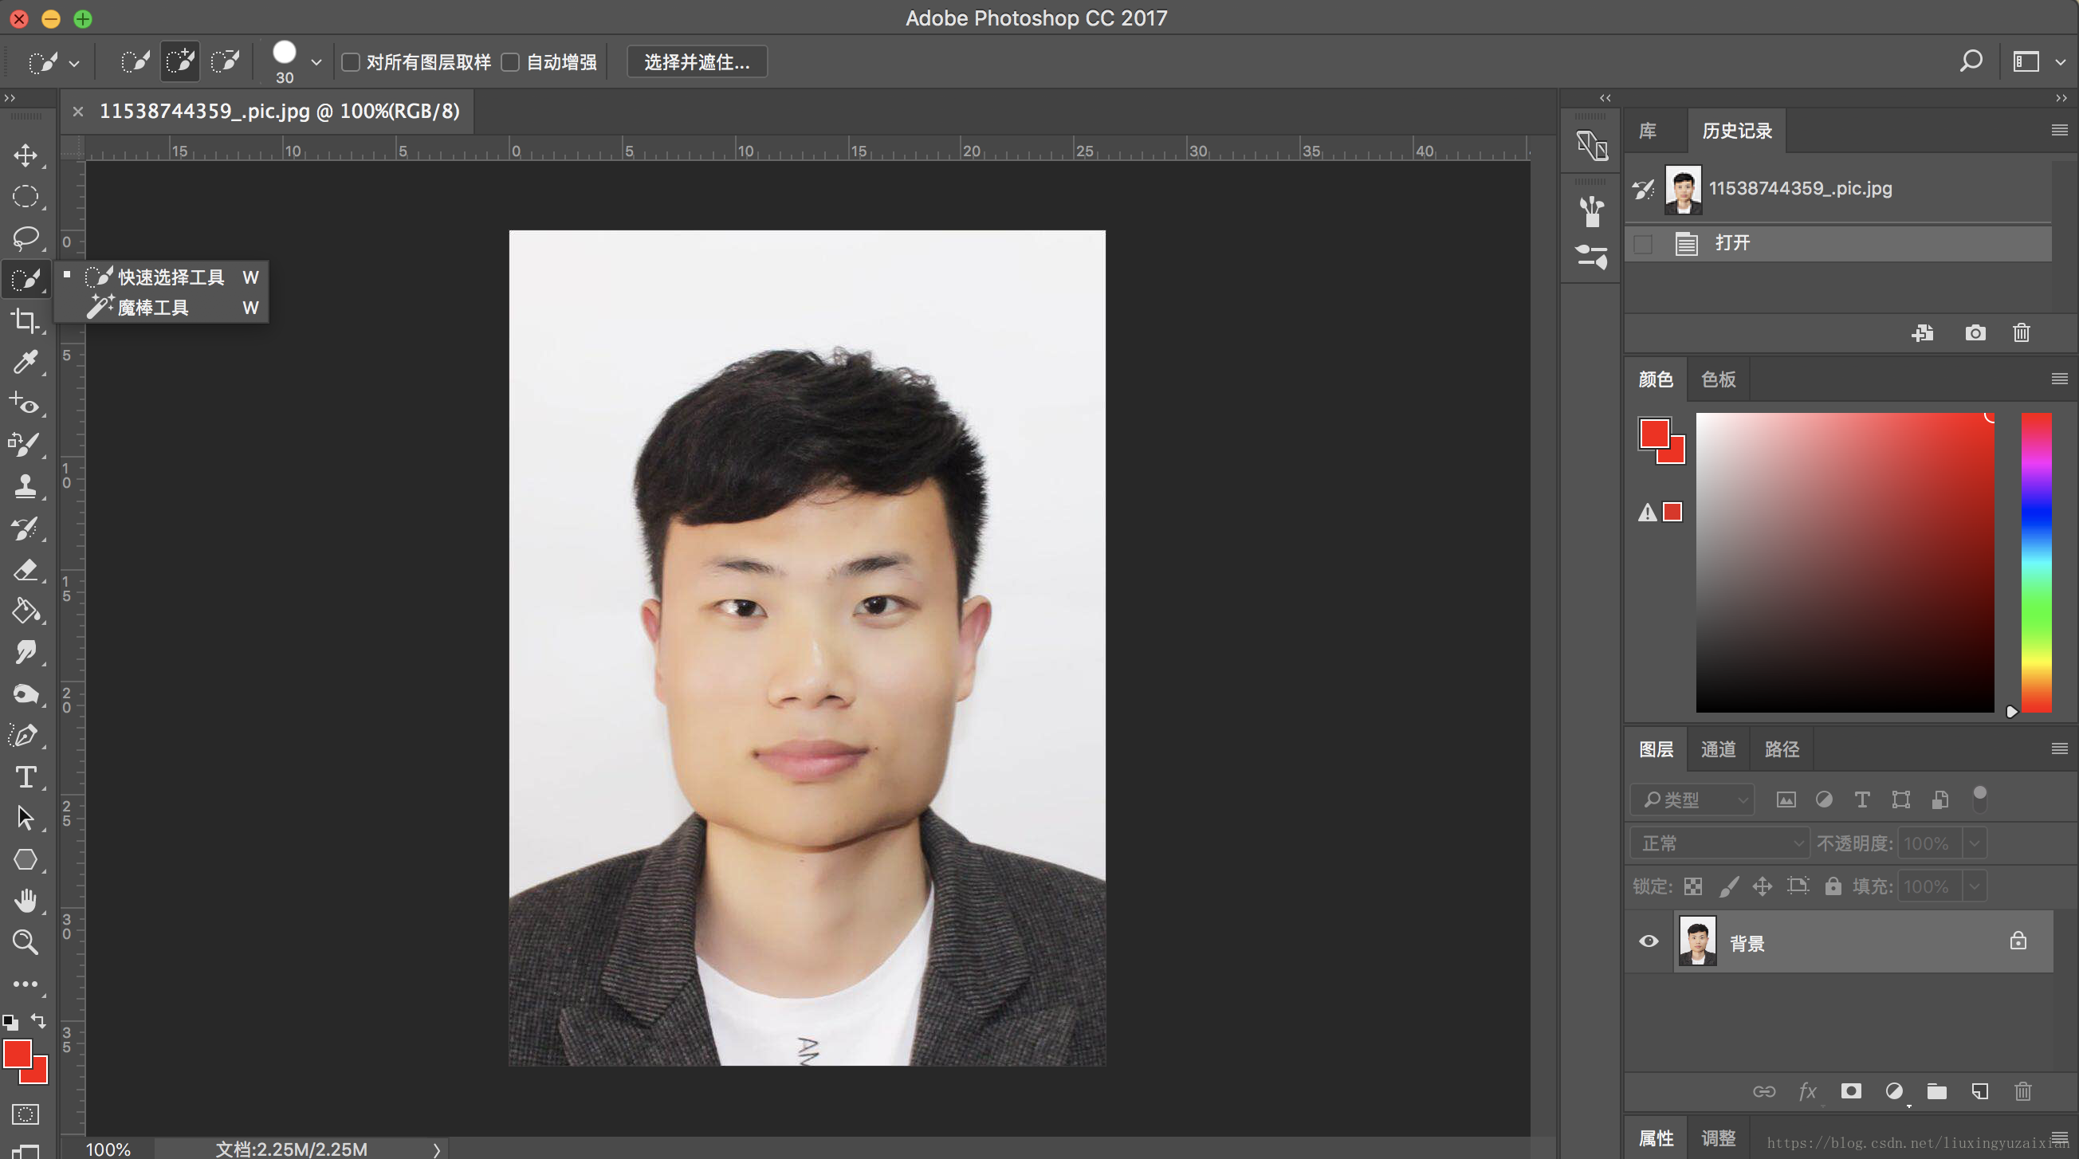
Task: Open the 正常 blend mode dropdown
Action: (1719, 843)
